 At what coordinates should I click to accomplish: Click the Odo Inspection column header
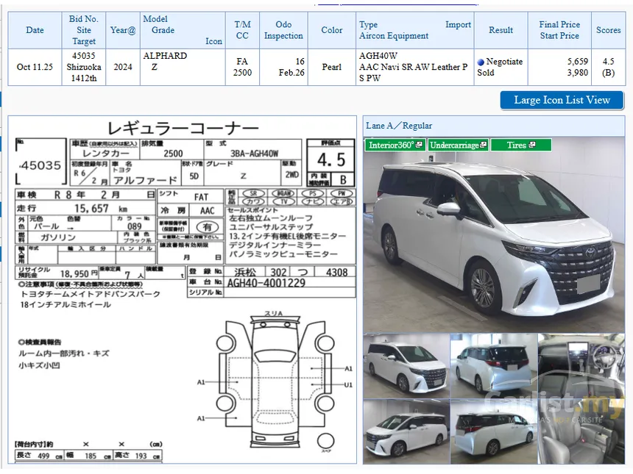[x=283, y=30]
